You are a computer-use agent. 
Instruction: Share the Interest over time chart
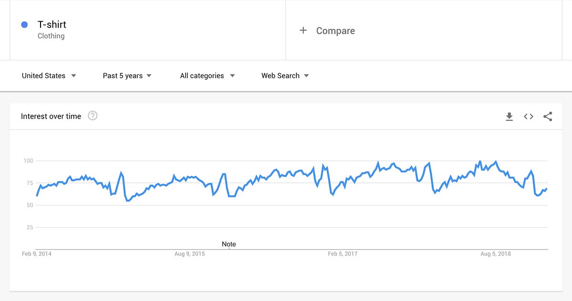pyautogui.click(x=547, y=116)
